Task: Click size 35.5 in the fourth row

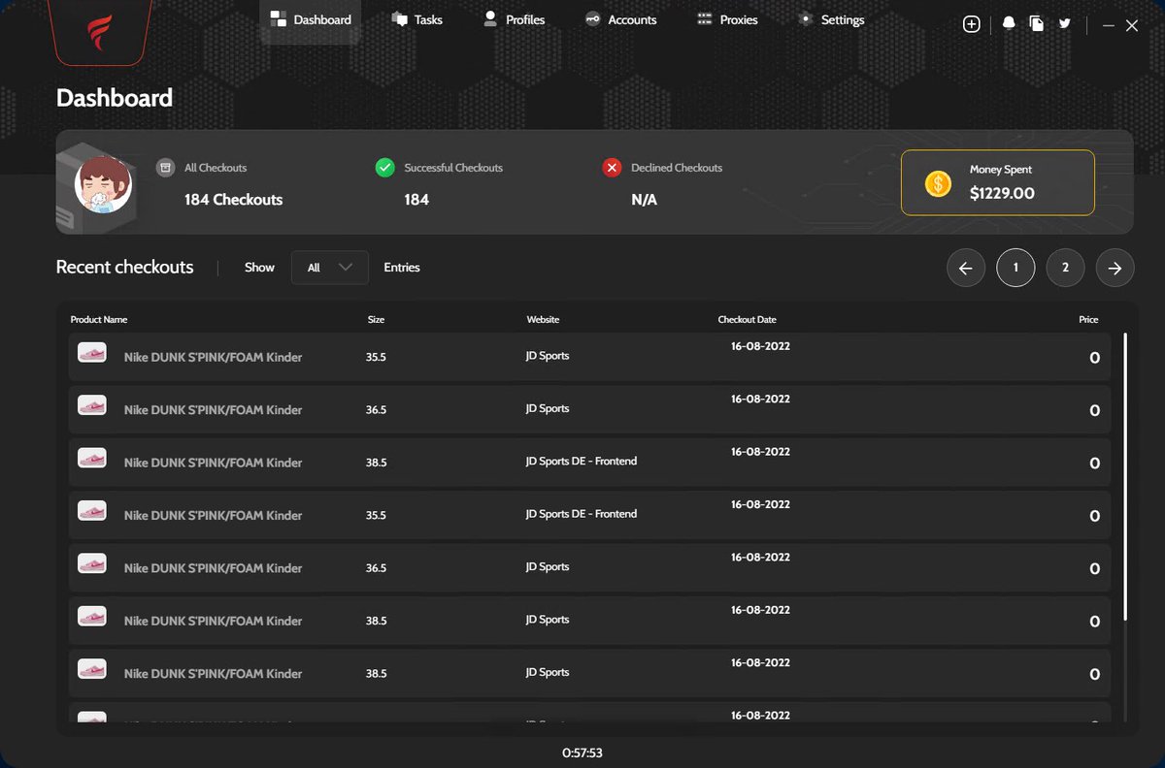Action: pyautogui.click(x=376, y=515)
